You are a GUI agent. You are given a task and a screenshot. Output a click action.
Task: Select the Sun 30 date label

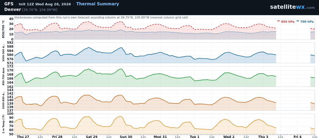[126, 137]
